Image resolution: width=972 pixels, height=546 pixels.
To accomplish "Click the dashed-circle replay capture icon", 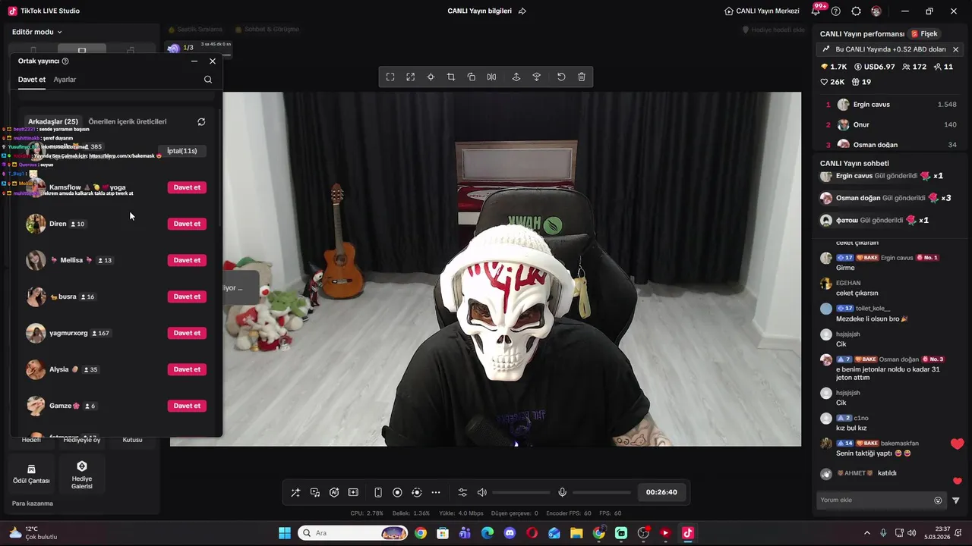I will (x=416, y=492).
